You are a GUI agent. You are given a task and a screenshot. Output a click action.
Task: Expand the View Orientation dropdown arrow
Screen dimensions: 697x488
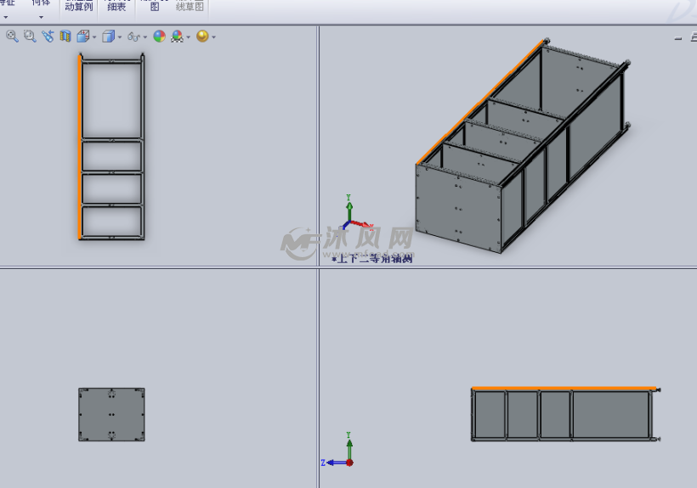click(93, 37)
